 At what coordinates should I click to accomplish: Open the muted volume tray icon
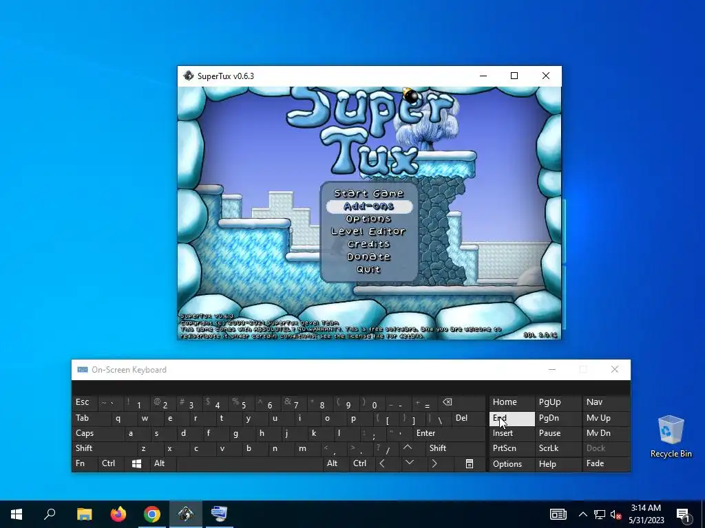[615, 514]
